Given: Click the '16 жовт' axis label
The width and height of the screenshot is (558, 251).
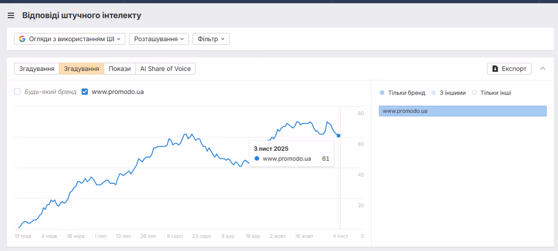Looking at the screenshot, I should (304, 236).
